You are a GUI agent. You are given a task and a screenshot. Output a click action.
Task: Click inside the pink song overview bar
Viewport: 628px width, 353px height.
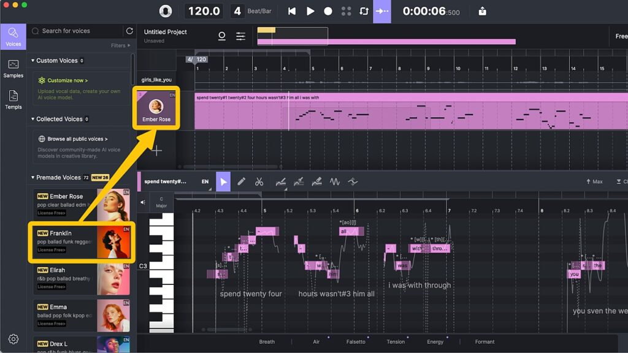point(386,40)
